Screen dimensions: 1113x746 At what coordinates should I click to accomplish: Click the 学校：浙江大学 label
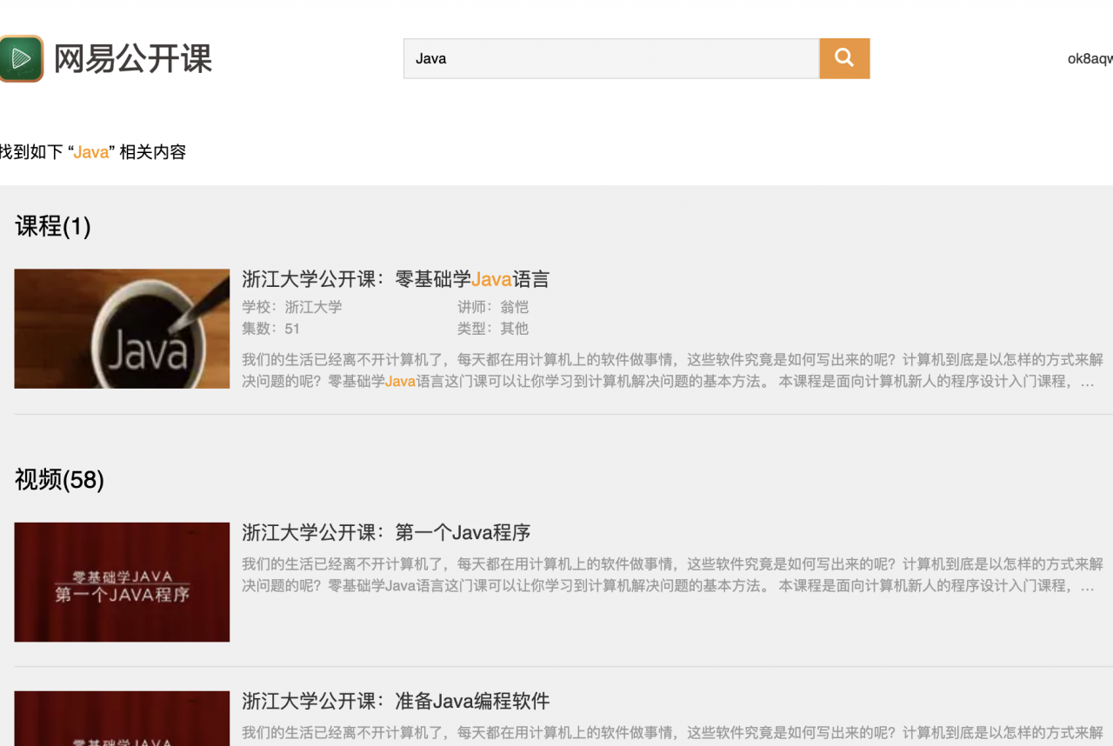[292, 307]
